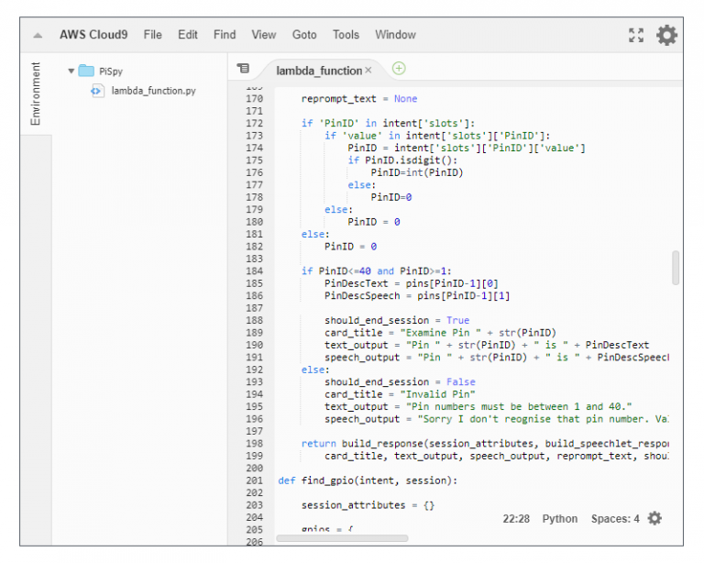Click the Python file icon in tree
704x563 pixels.
tap(97, 91)
